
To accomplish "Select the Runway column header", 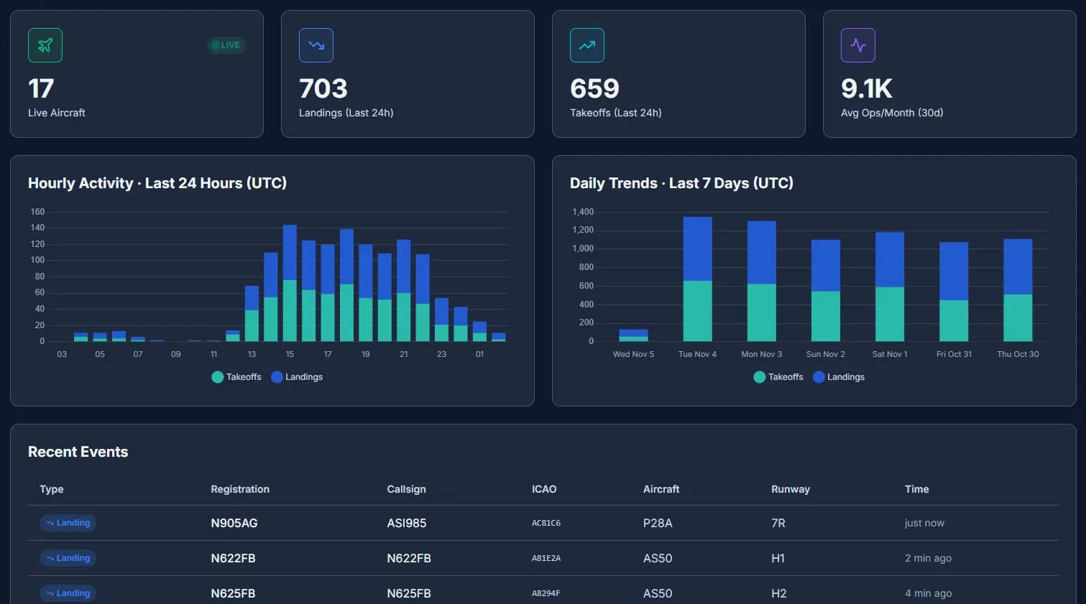I will pos(790,489).
